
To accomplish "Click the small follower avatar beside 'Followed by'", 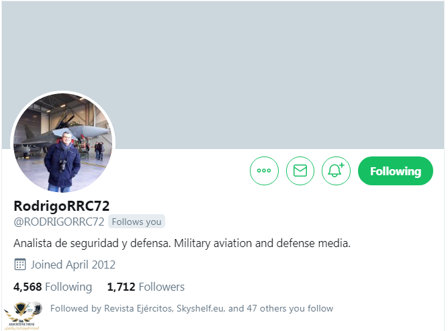I will pyautogui.click(x=39, y=308).
